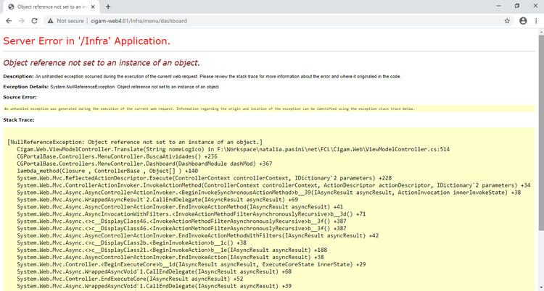Close the Object reference error tab
Image resolution: width=544 pixels, height=291 pixels.
click(92, 7)
